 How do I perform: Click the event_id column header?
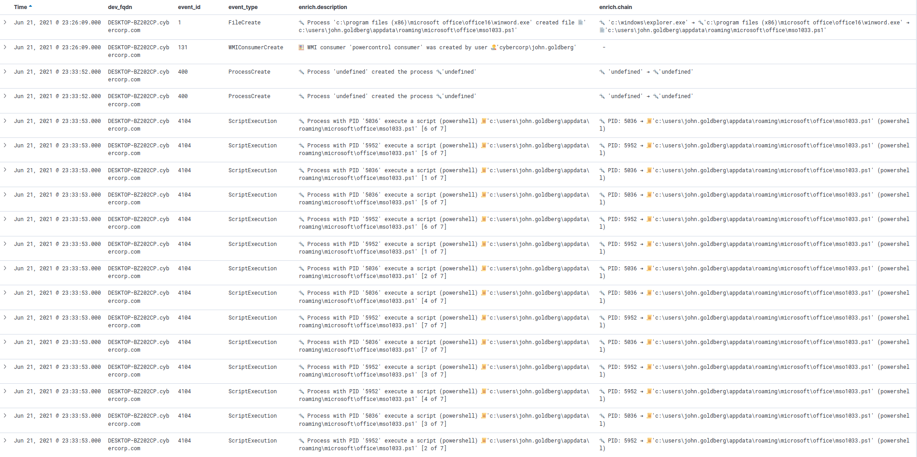189,7
